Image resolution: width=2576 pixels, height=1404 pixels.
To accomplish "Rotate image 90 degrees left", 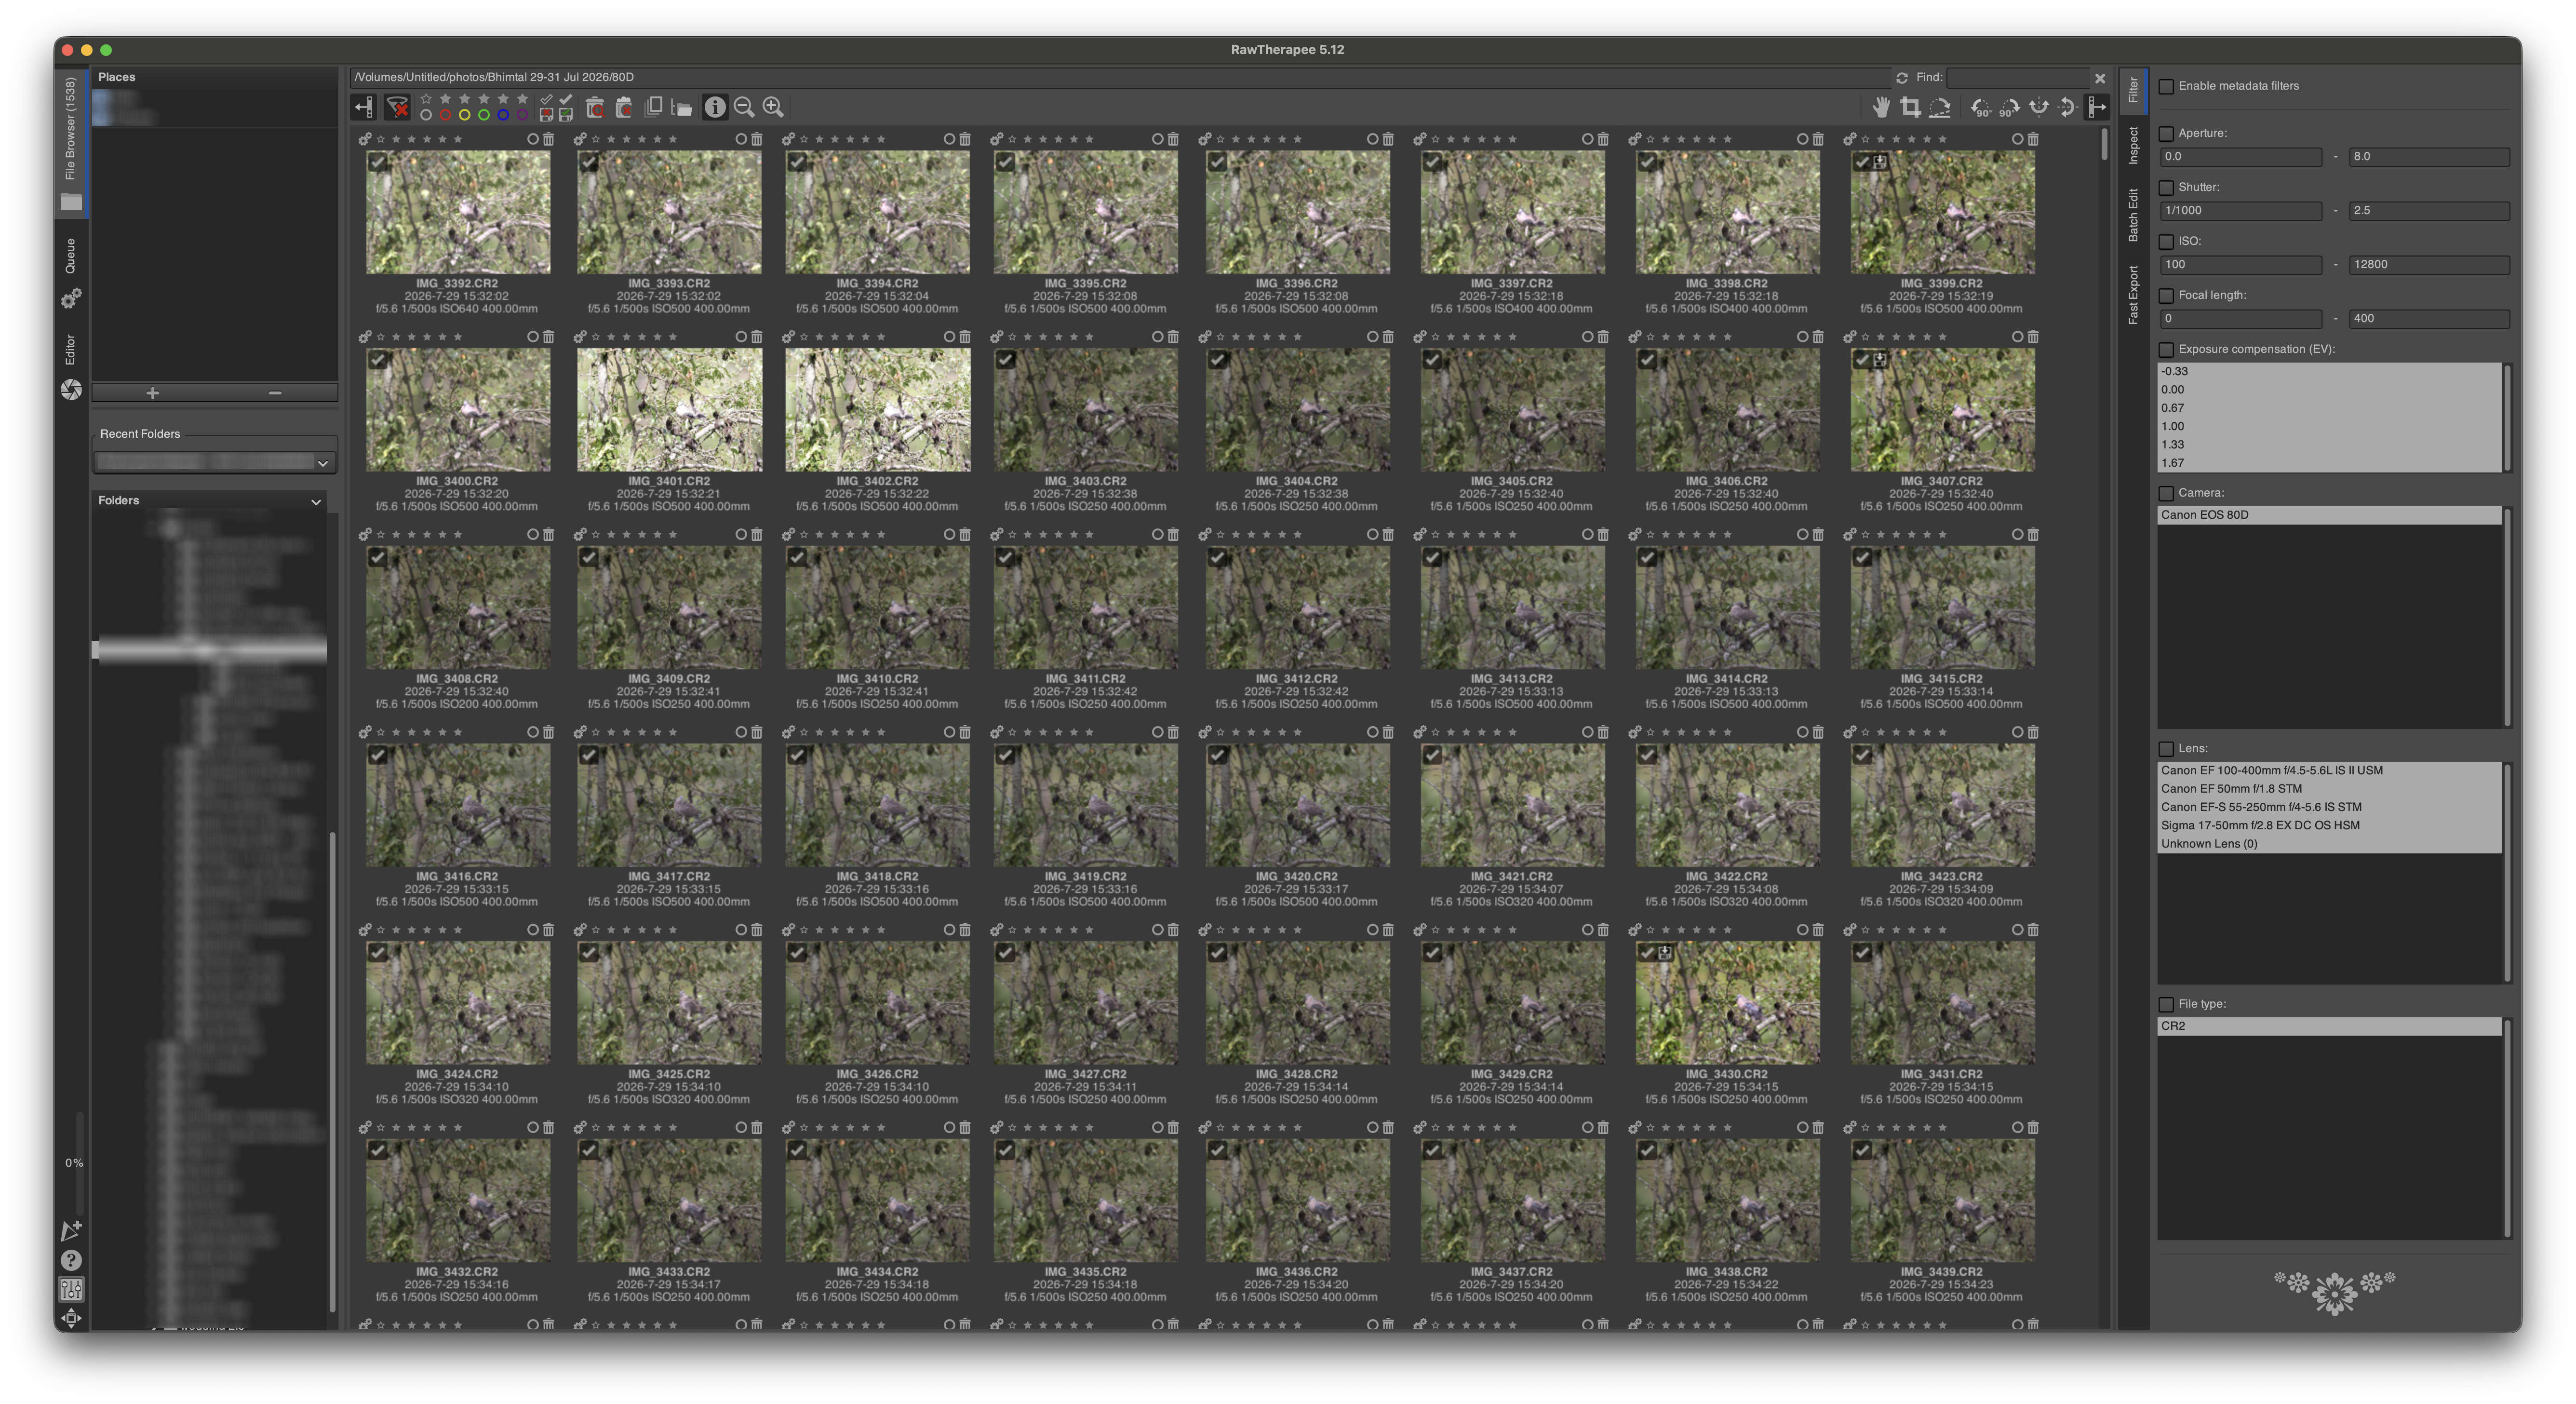I will tap(1980, 107).
